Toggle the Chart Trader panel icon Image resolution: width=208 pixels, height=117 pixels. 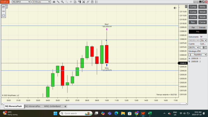(79, 2)
